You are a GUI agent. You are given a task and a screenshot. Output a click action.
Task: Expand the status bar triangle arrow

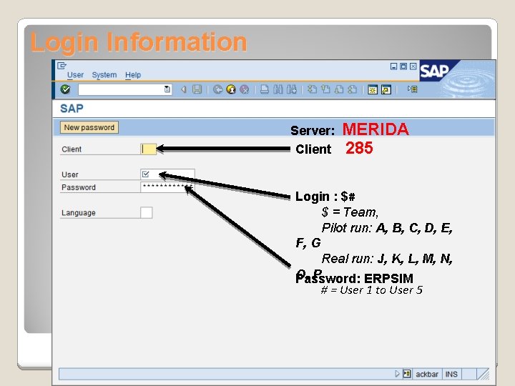(397, 374)
